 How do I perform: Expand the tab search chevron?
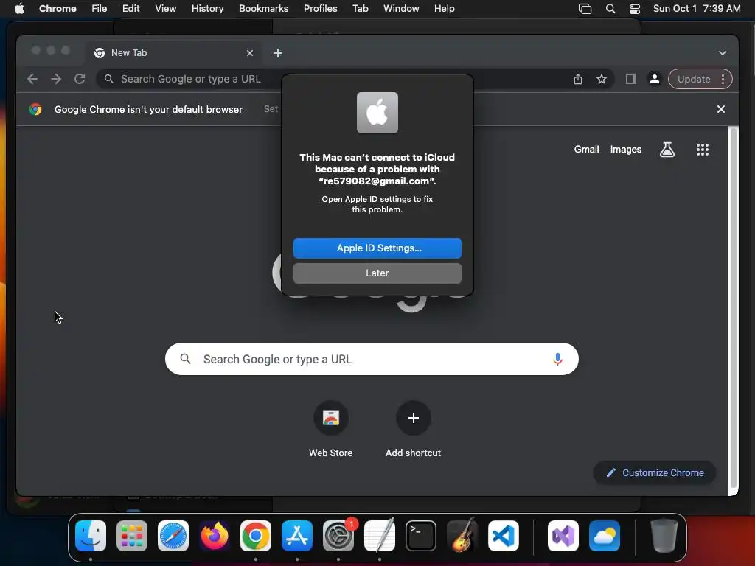[723, 53]
